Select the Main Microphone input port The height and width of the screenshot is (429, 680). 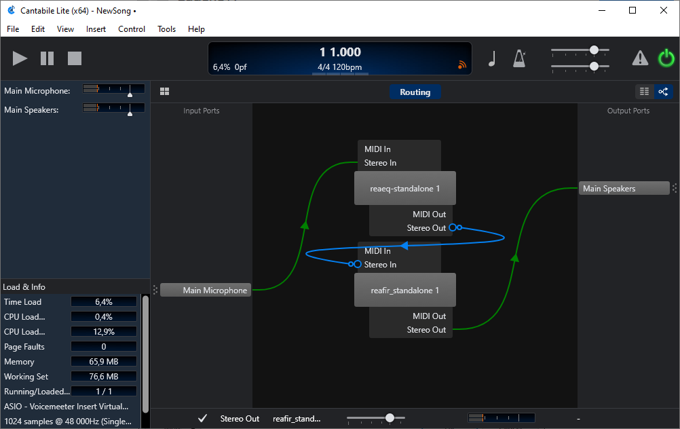click(206, 291)
